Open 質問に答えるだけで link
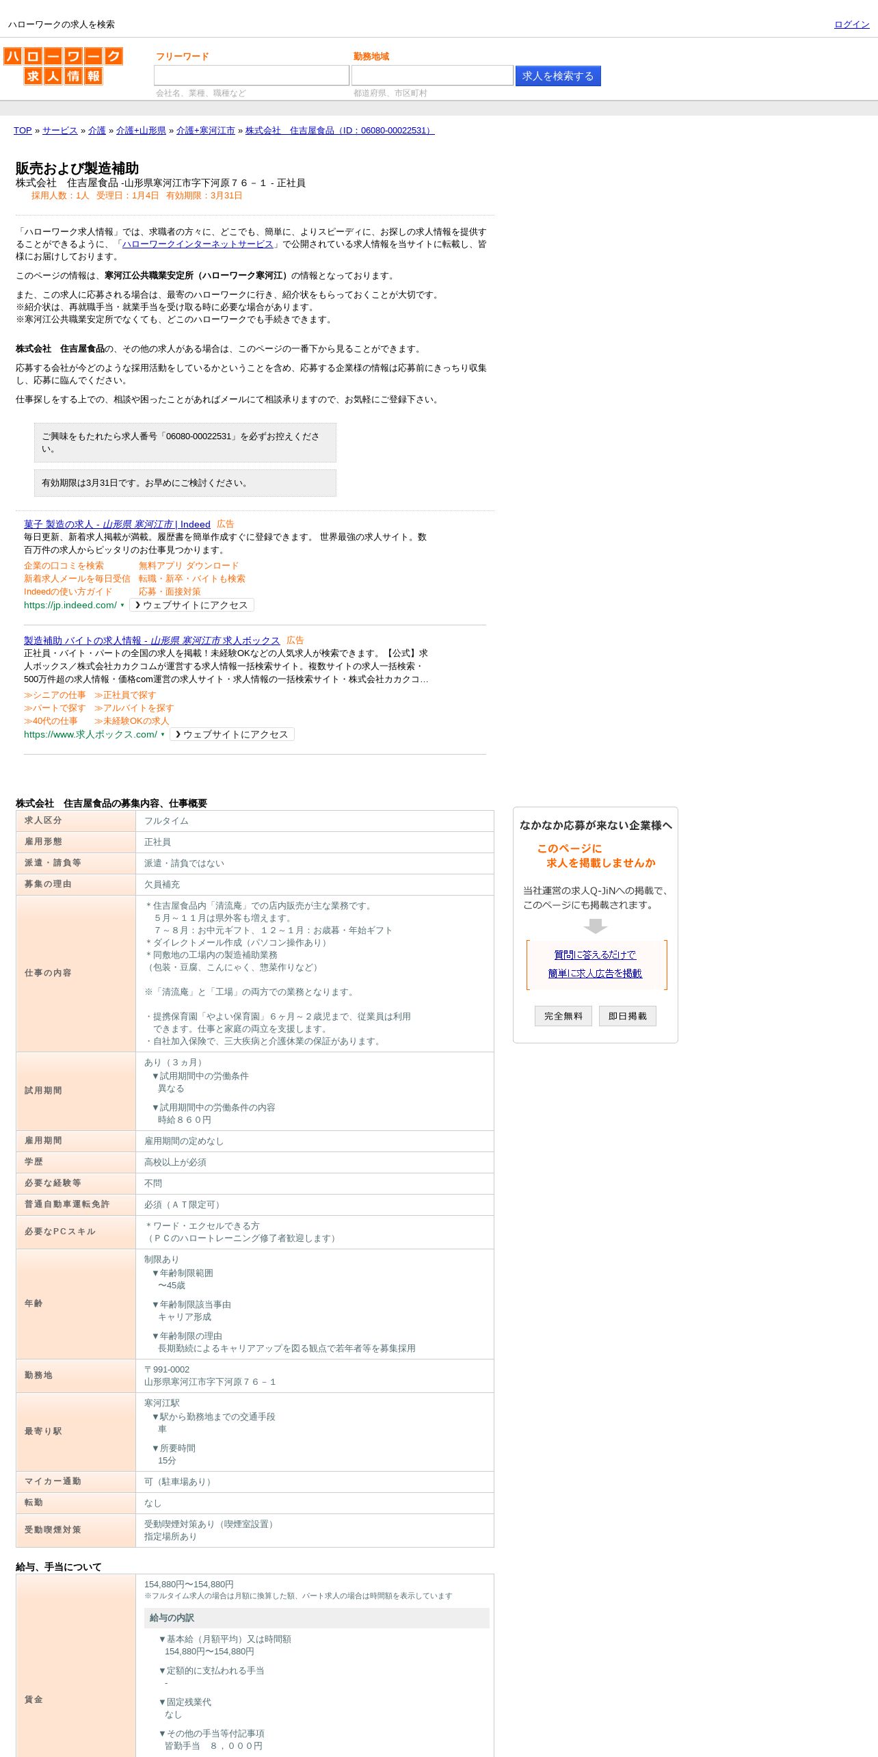This screenshot has height=1757, width=878. point(595,954)
